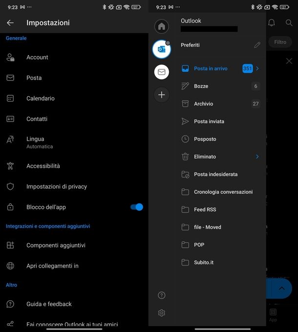This screenshot has width=298, height=332.
Task: Tap the back arrow in Impostazioni
Action: [x=10, y=23]
